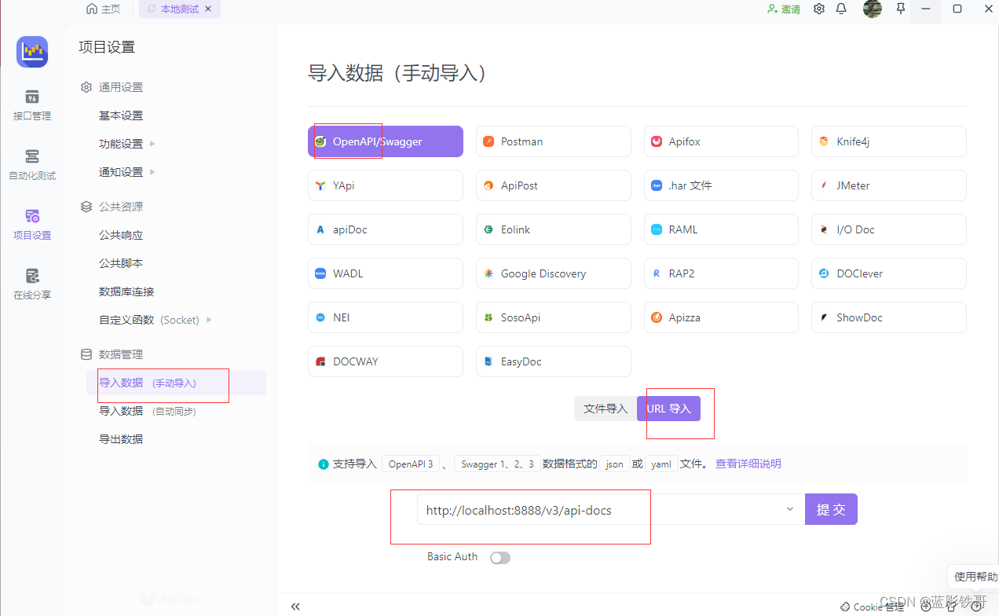
Task: Choose NEI import format
Action: click(386, 317)
